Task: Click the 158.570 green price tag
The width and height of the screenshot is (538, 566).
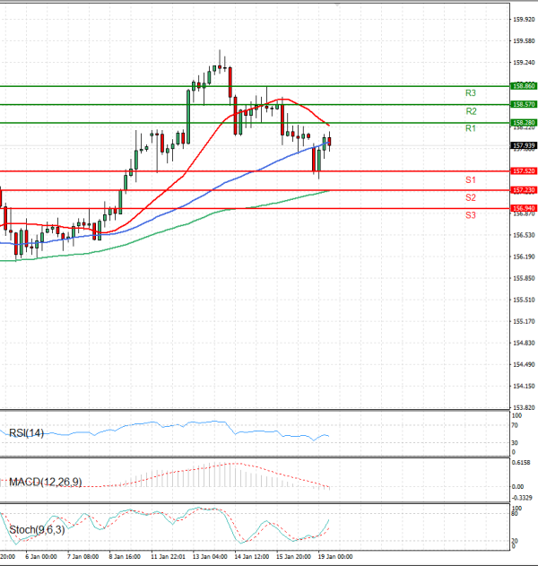Action: pyautogui.click(x=523, y=104)
